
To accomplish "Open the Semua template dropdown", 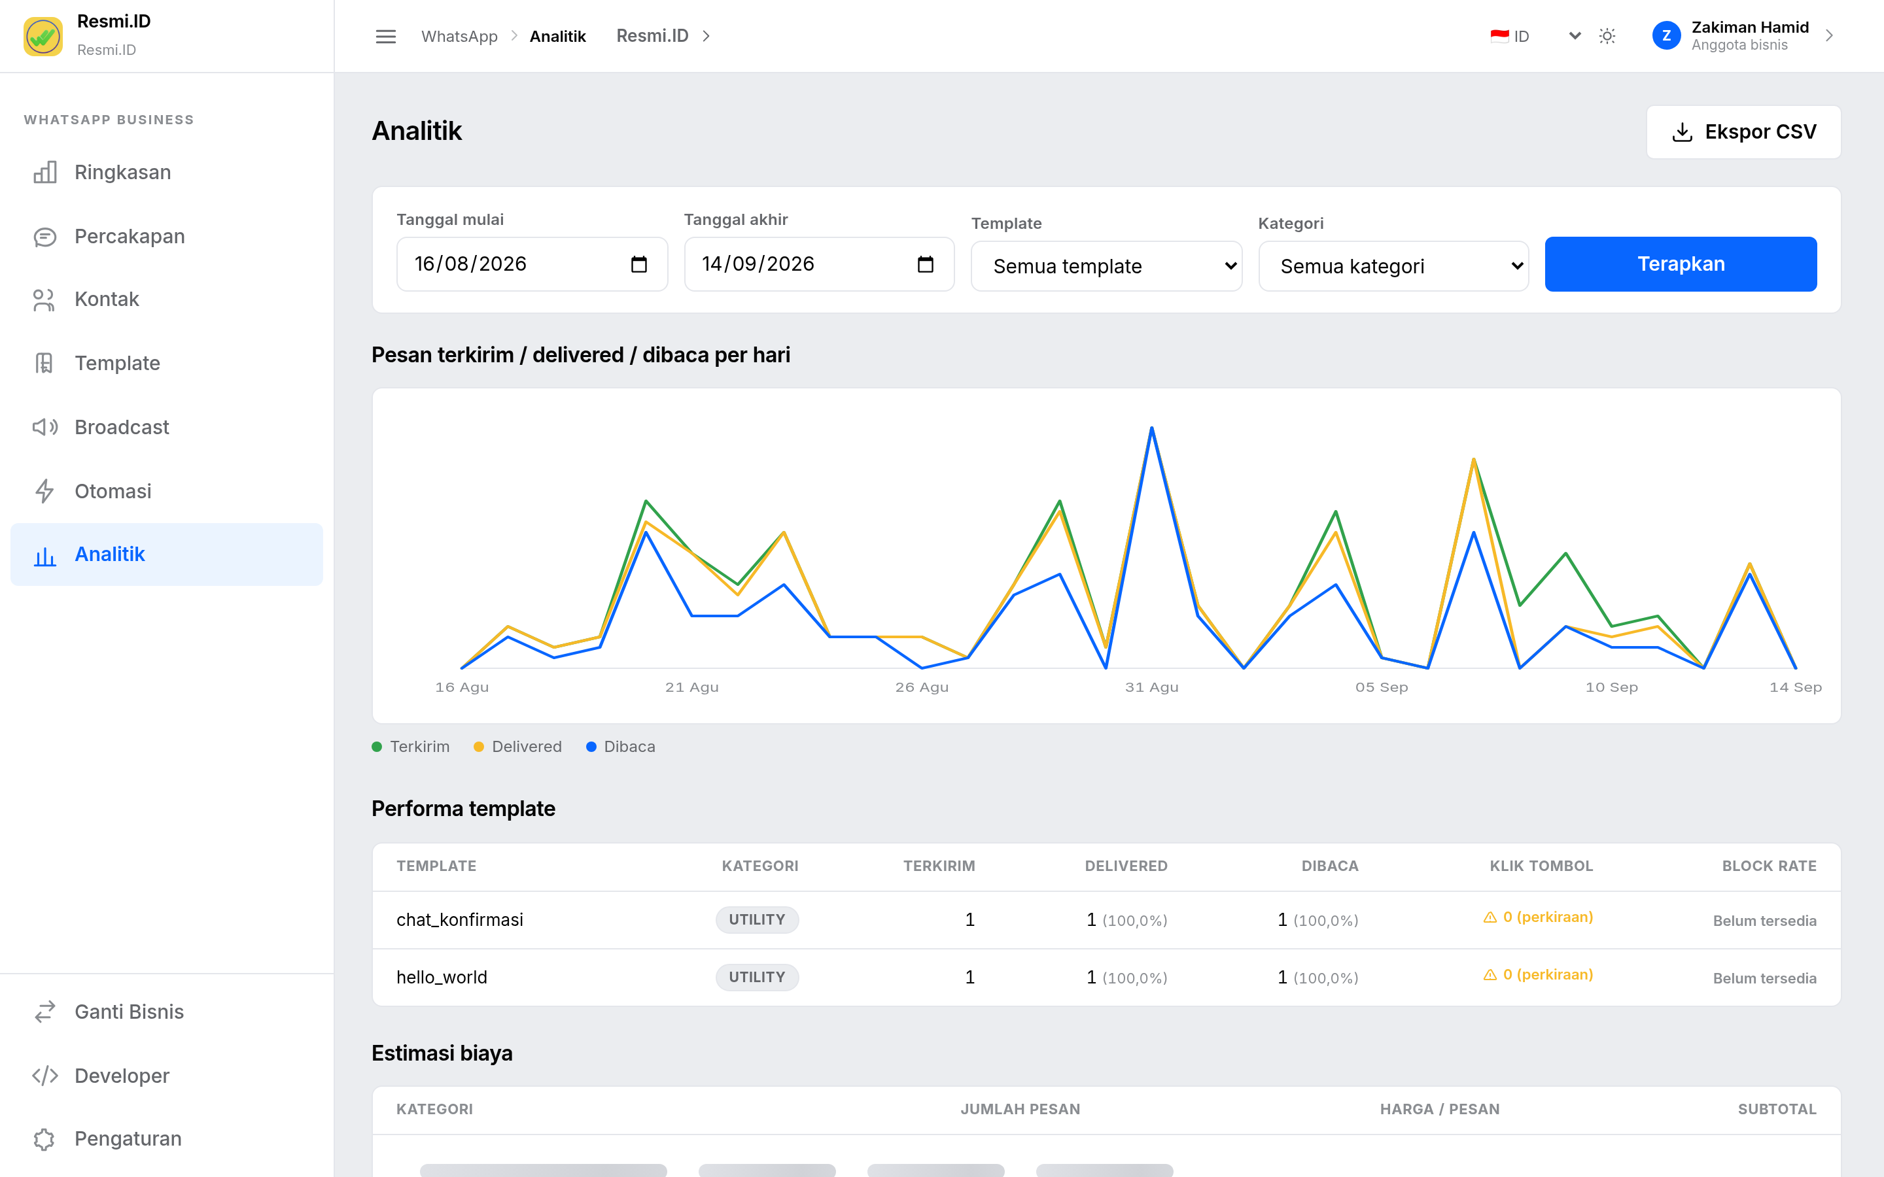I will coord(1106,266).
